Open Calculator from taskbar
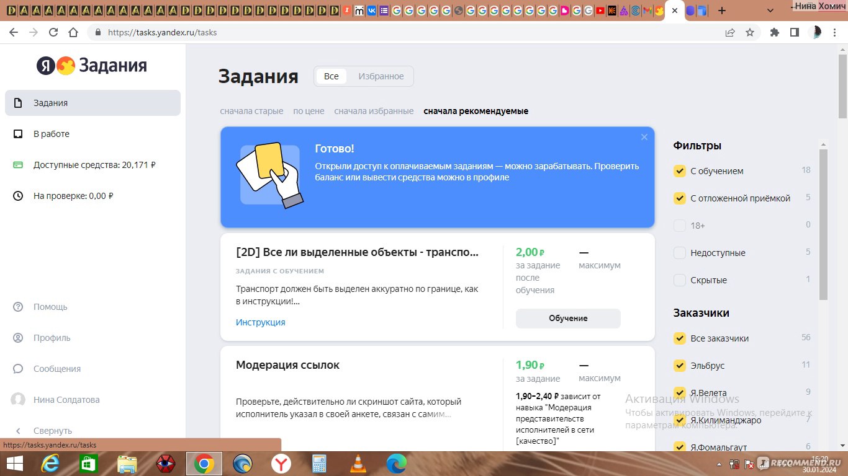The width and height of the screenshot is (848, 476). click(x=320, y=464)
